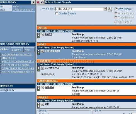Click the Supersedes link

(x=47, y=74)
